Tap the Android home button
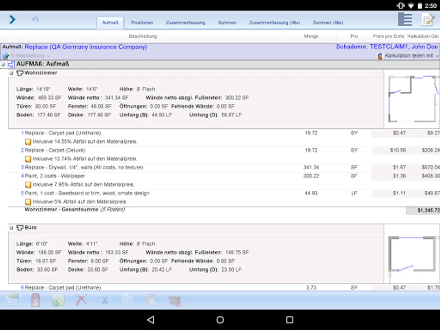The image size is (440, 330). [x=220, y=320]
